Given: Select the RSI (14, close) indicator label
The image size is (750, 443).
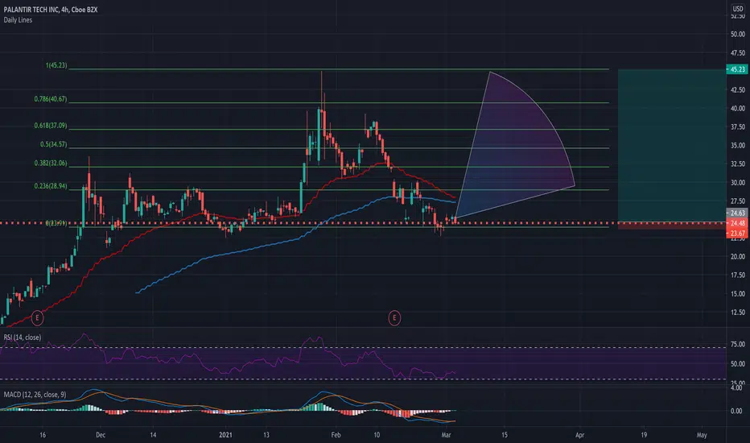Looking at the screenshot, I should pos(22,337).
